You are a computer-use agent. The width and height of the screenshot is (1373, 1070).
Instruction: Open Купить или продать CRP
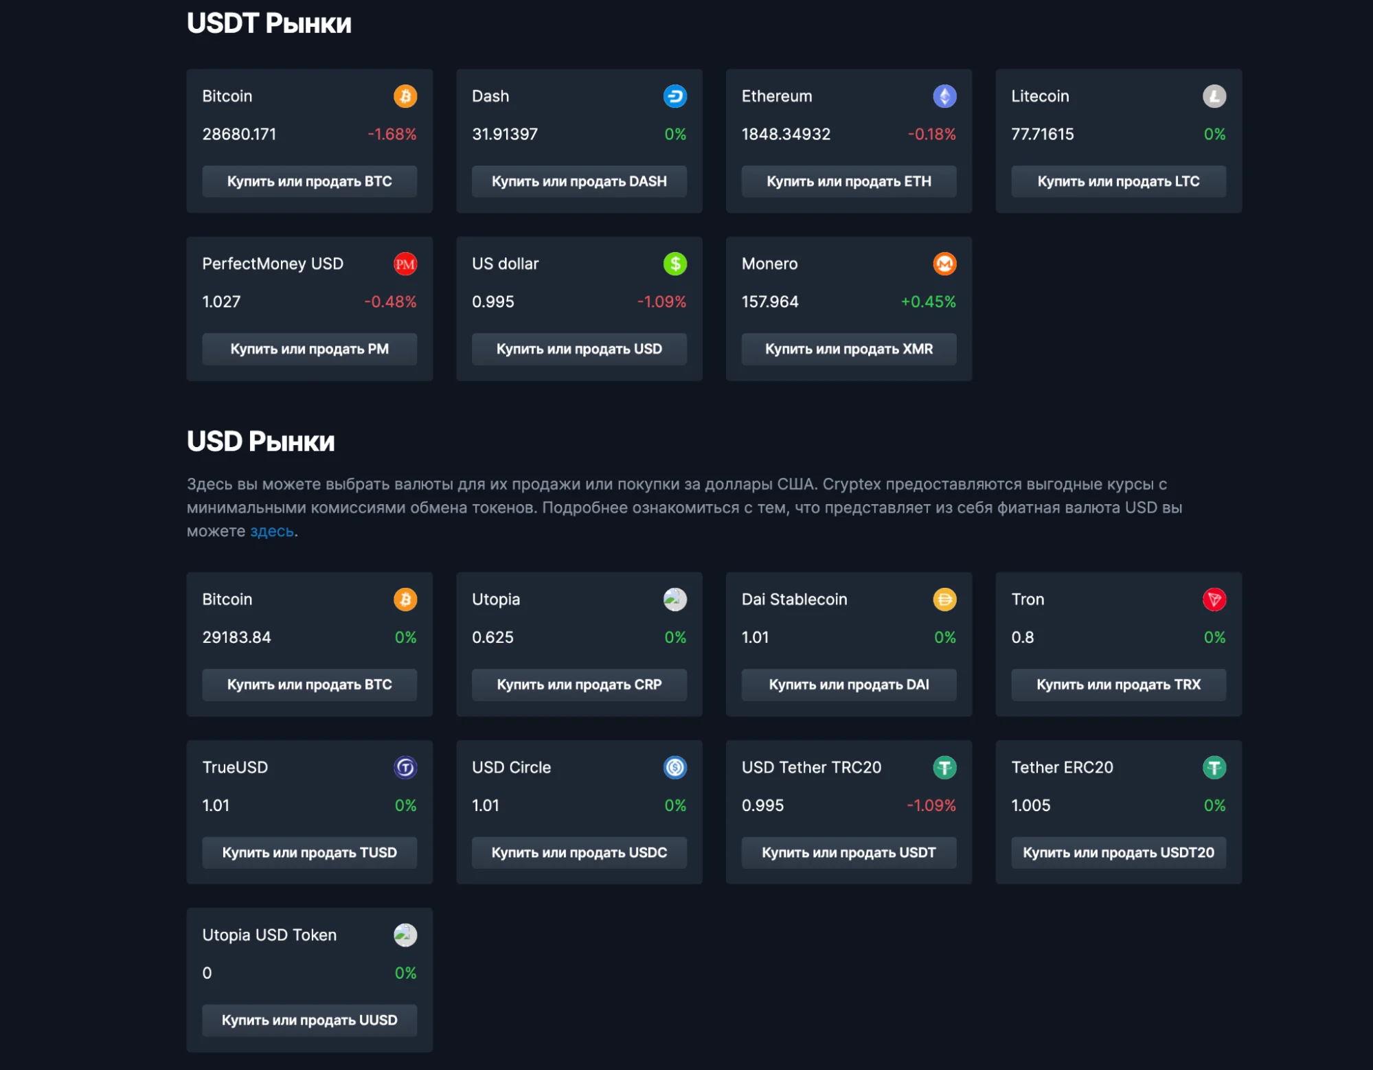[579, 685]
